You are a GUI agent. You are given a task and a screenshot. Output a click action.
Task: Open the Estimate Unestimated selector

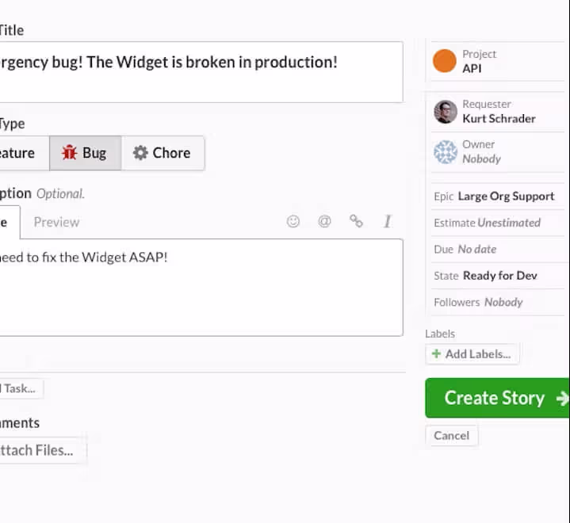click(x=497, y=223)
